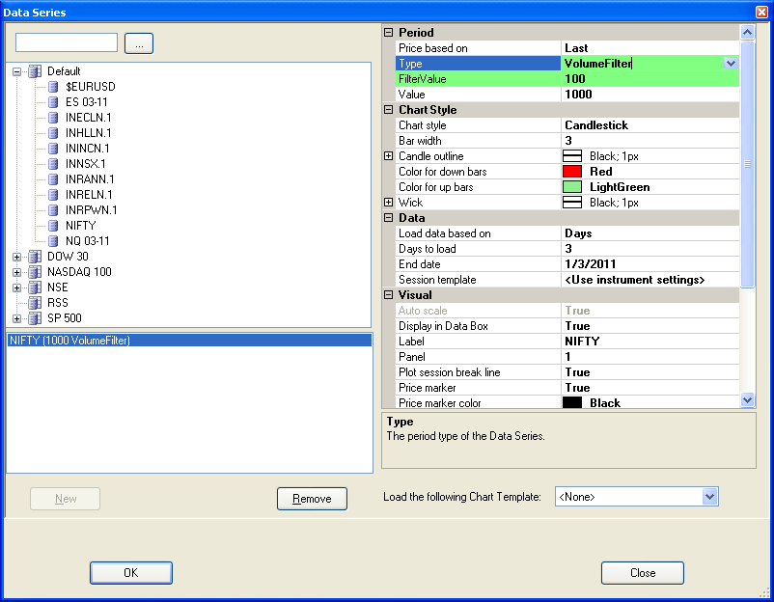
Task: Open the Chart Template dropdown
Action: coord(710,497)
